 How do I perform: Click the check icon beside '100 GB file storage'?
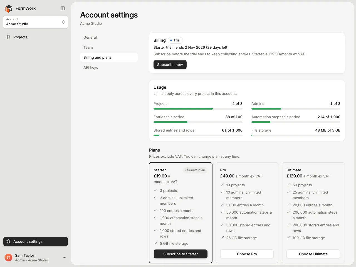(x=288, y=238)
